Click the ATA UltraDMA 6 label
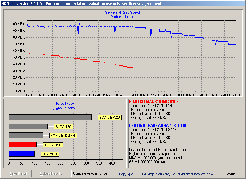The height and width of the screenshot is (179, 246). tap(63, 136)
